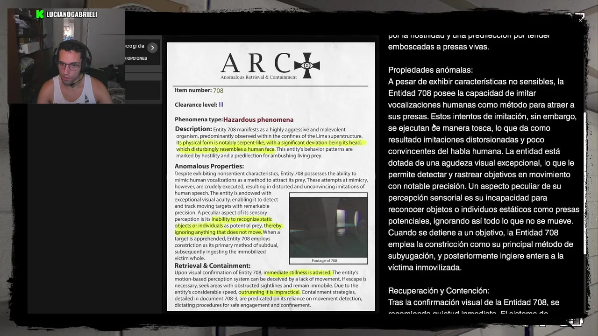Click the 'Anomalous Properties:' heading
The width and height of the screenshot is (598, 336).
coord(209,166)
